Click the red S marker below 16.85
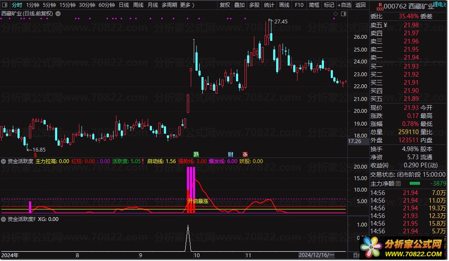 [35, 155]
